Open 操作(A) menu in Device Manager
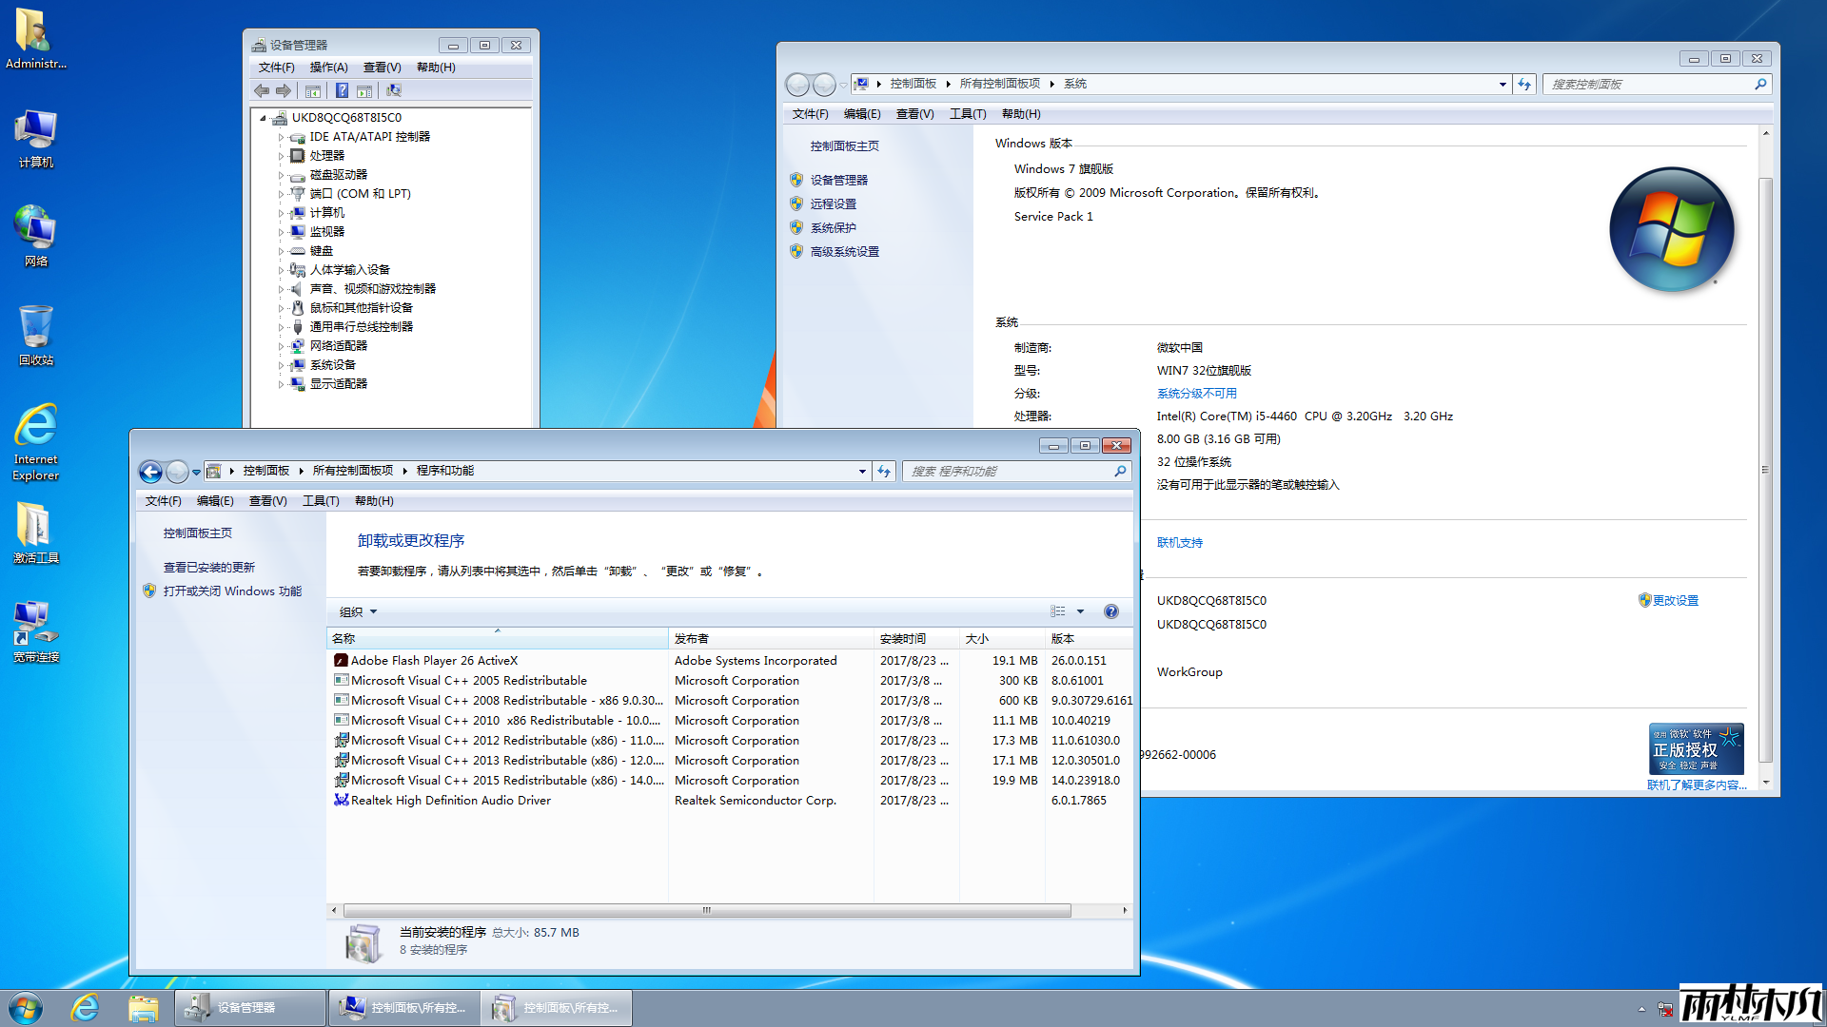This screenshot has height=1027, width=1827. point(328,68)
